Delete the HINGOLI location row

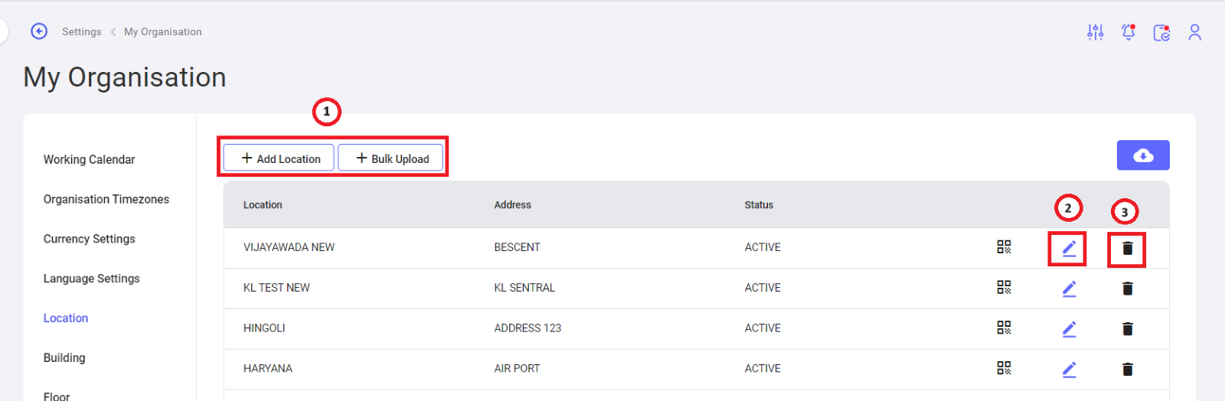coord(1127,329)
